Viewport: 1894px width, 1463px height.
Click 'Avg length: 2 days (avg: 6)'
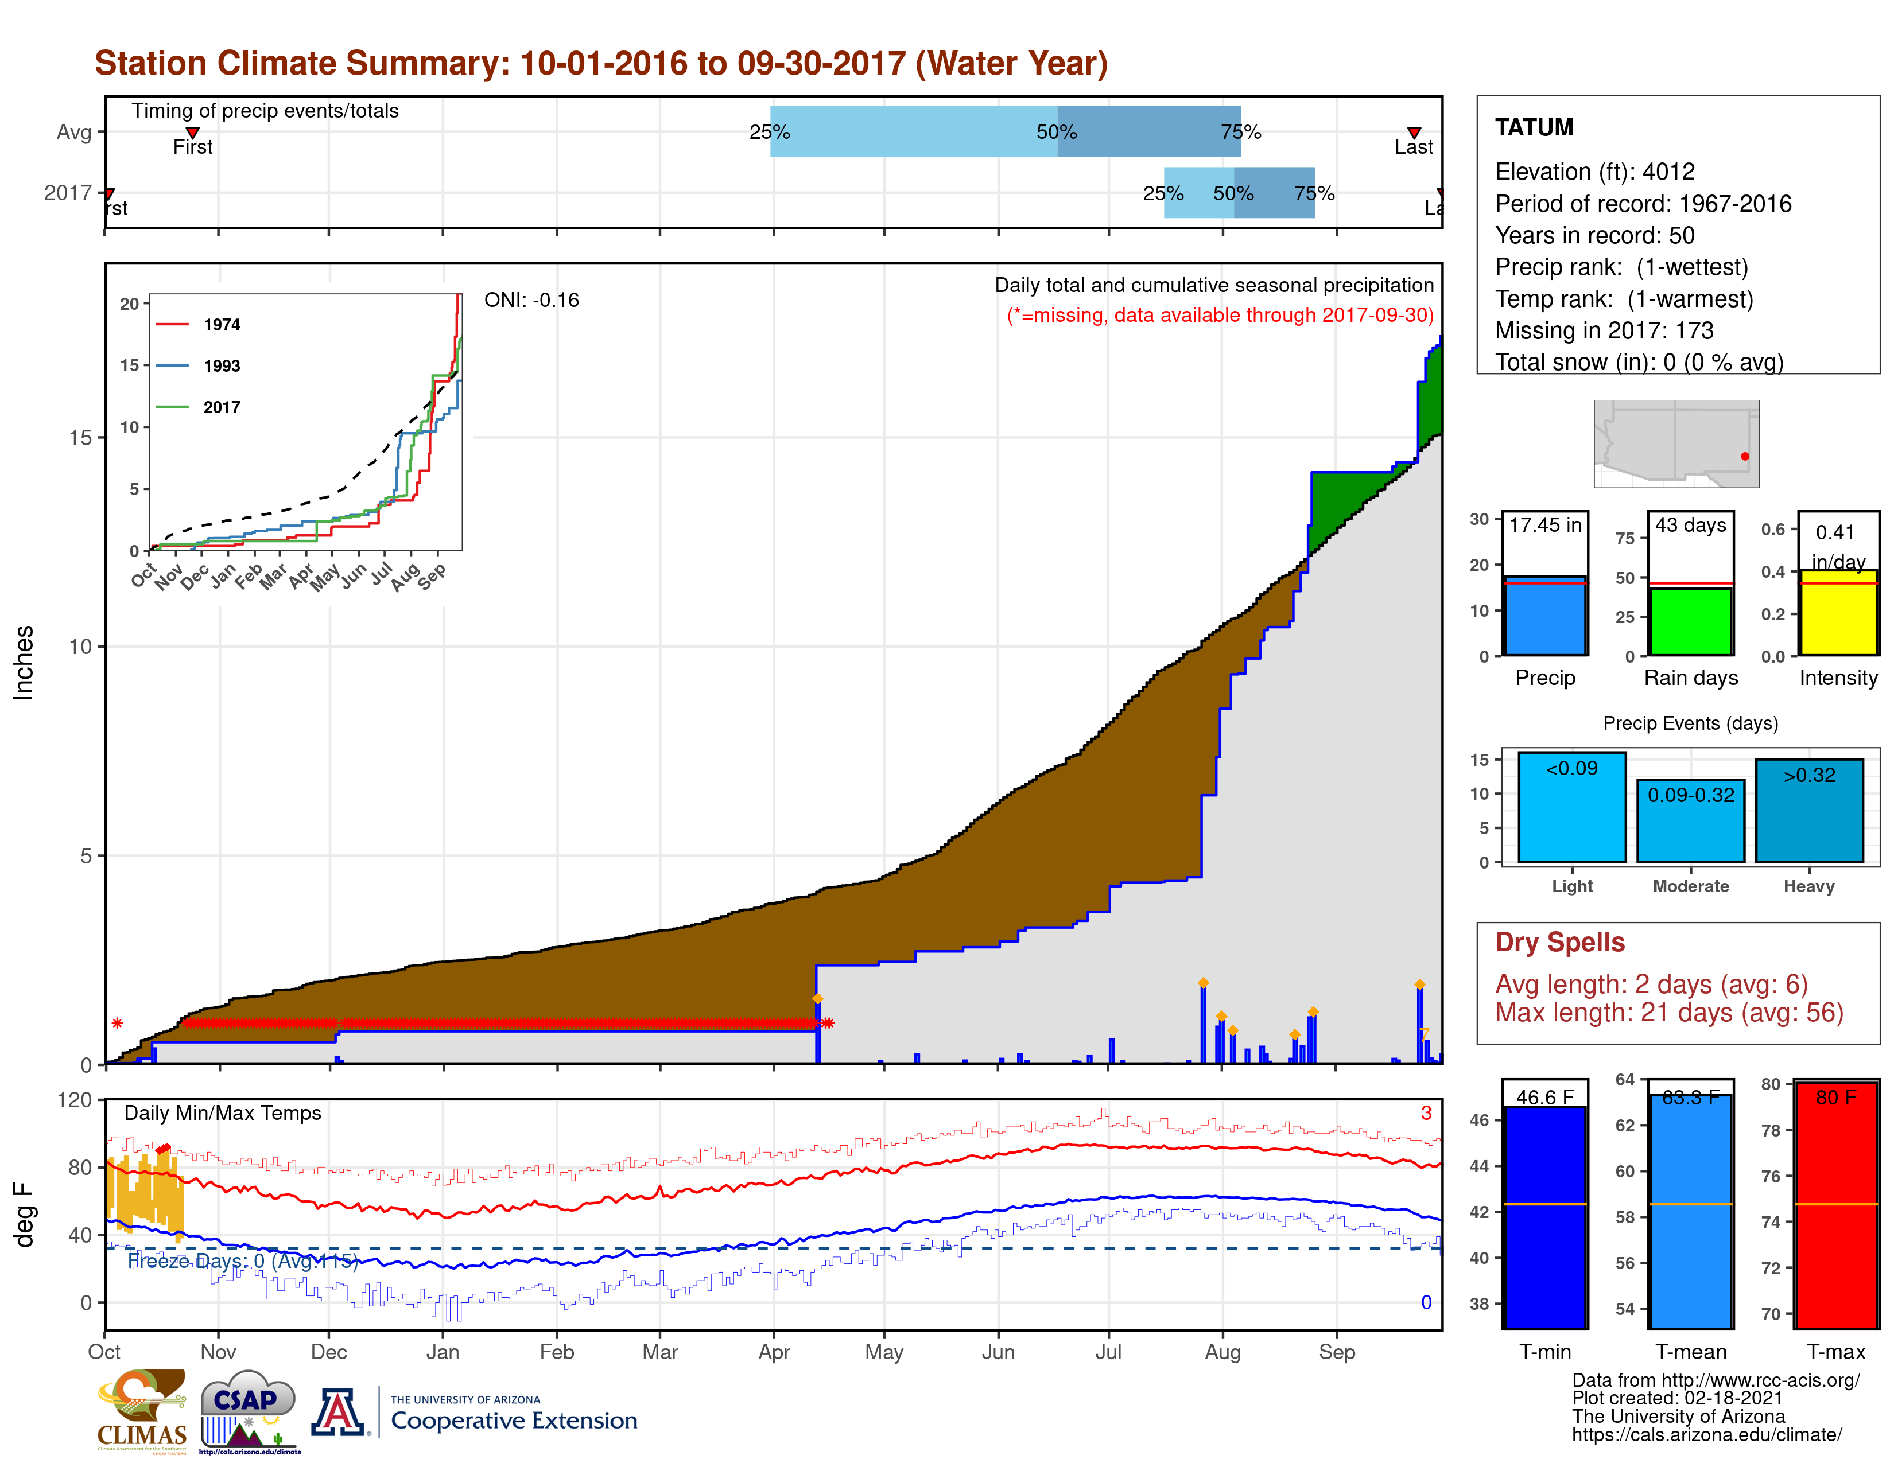[1652, 985]
